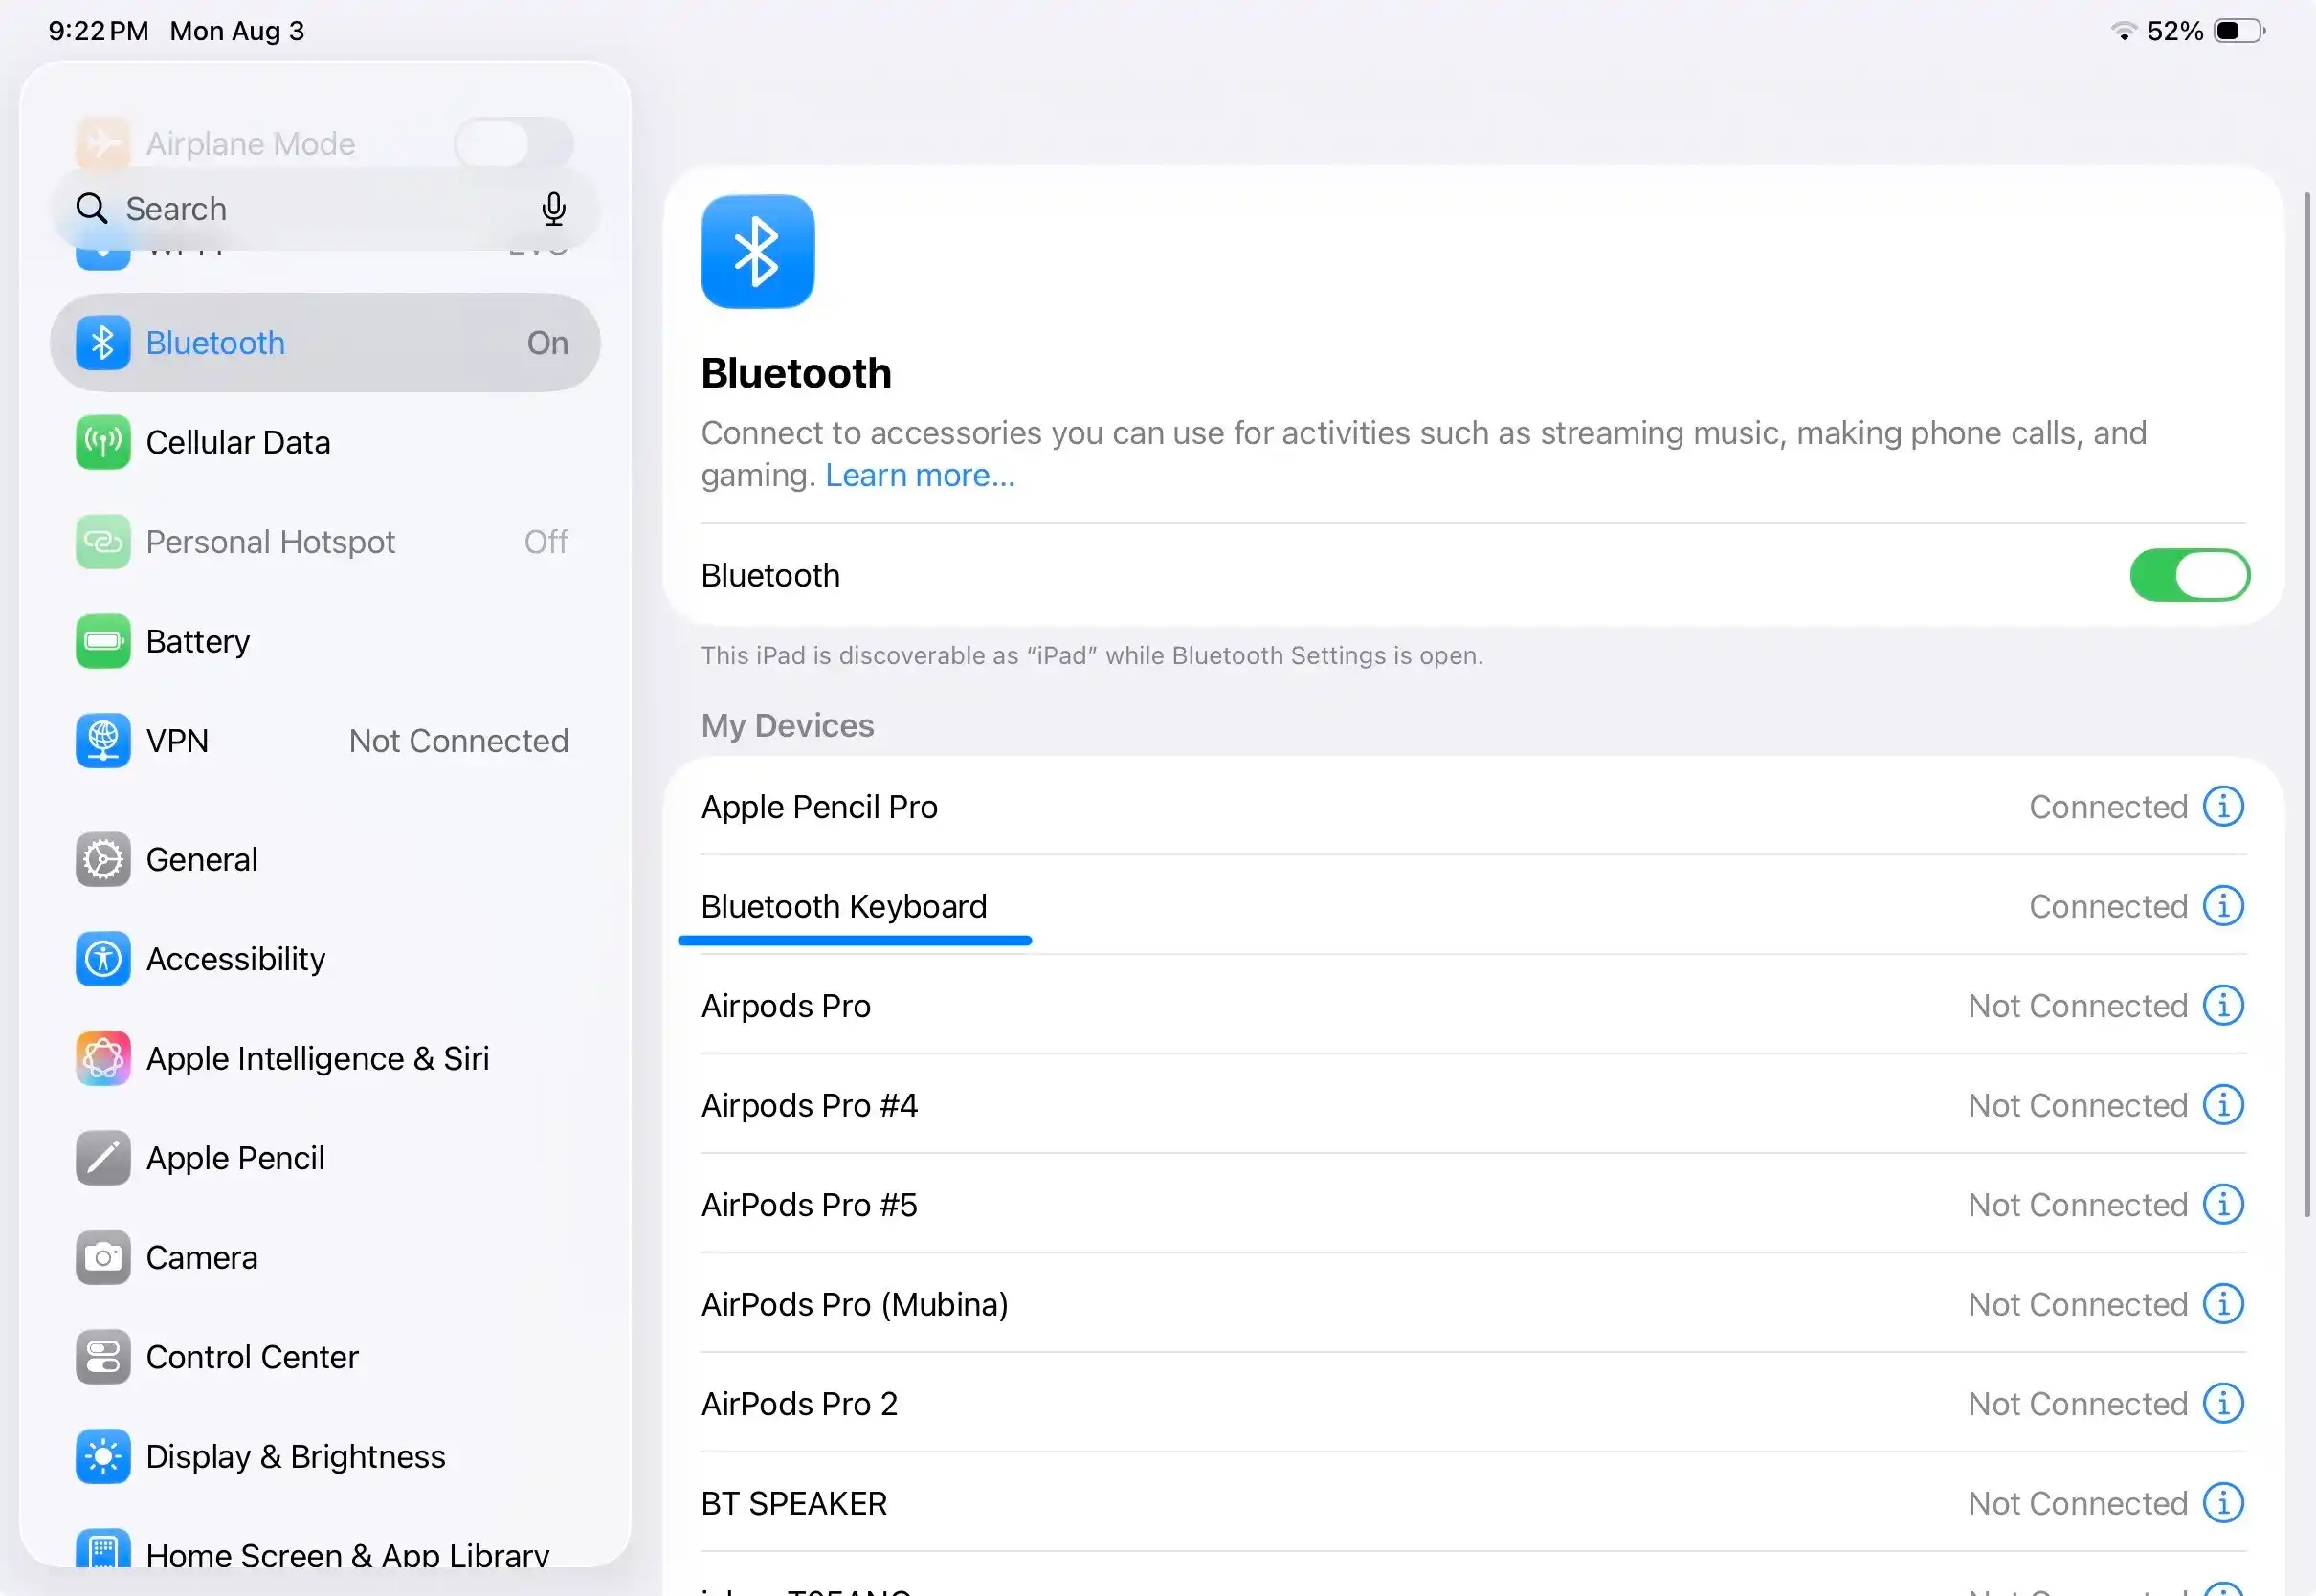The image size is (2316, 1596).
Task: Turn off the Bluetooth switch
Action: [x=2189, y=575]
